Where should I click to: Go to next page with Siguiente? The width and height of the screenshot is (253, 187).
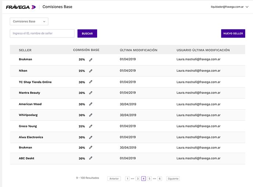(x=173, y=179)
